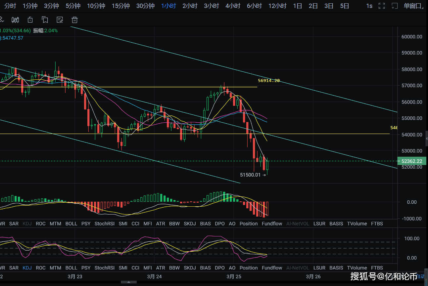Click the 3月 25 date axis label
The width and height of the screenshot is (428, 286).
pos(234,276)
